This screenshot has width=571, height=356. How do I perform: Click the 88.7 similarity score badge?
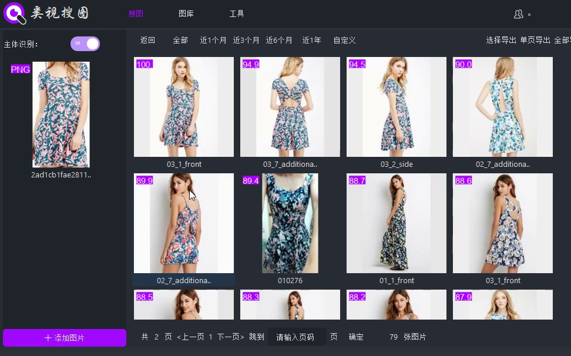click(x=357, y=180)
